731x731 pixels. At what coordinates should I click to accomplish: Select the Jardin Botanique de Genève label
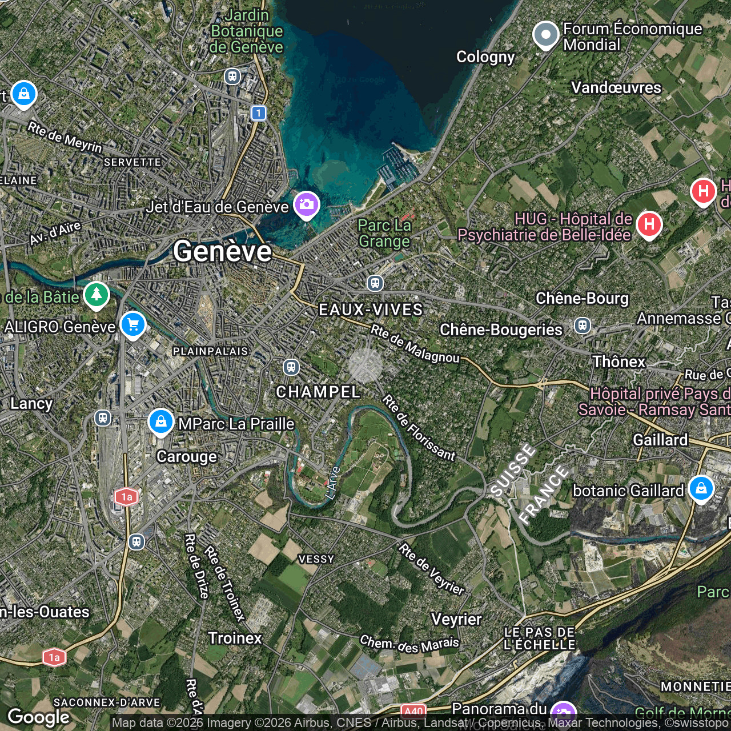coord(247,31)
